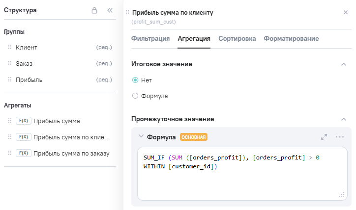356x210 pixels.
Task: Click (ред.) link next to Заказ
Action: (x=104, y=64)
